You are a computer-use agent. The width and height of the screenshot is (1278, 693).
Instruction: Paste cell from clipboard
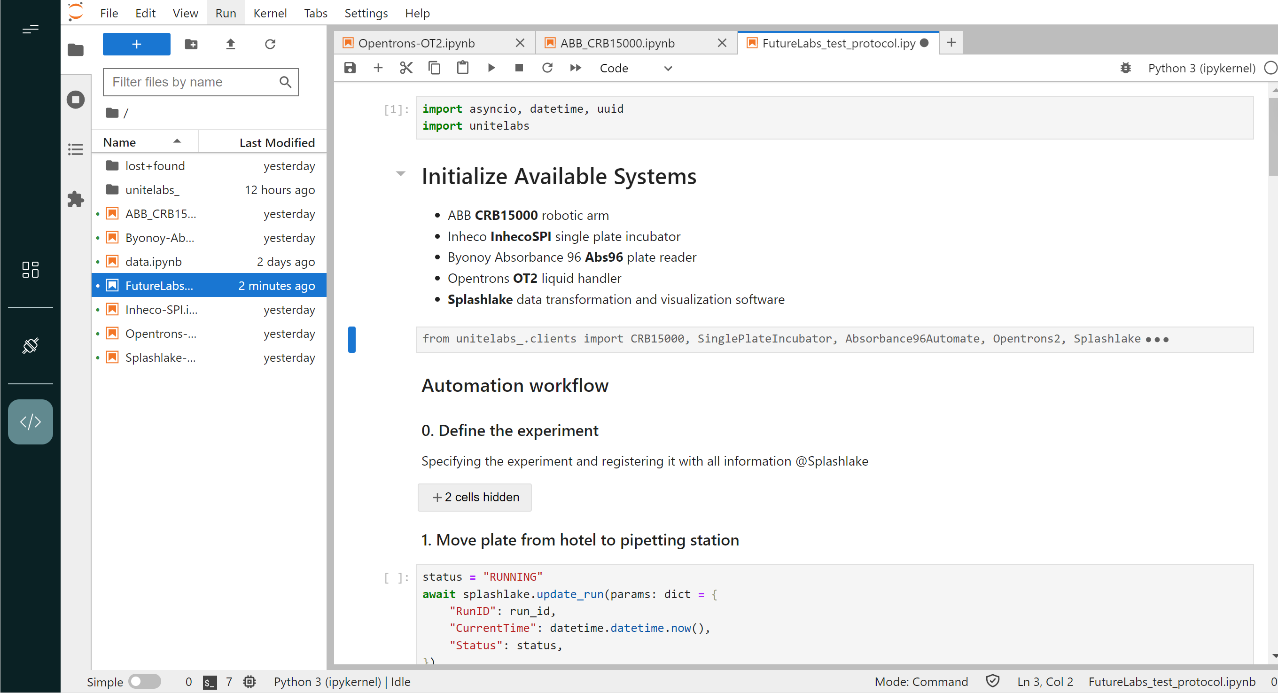click(x=462, y=68)
